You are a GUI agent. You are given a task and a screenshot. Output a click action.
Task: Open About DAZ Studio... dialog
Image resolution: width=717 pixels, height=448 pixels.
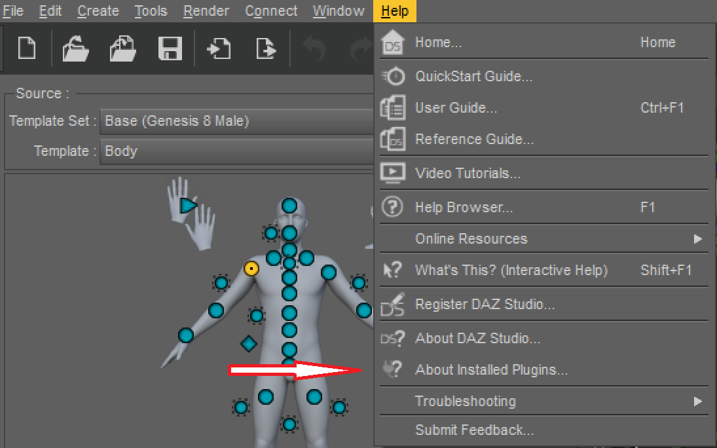[544, 338]
